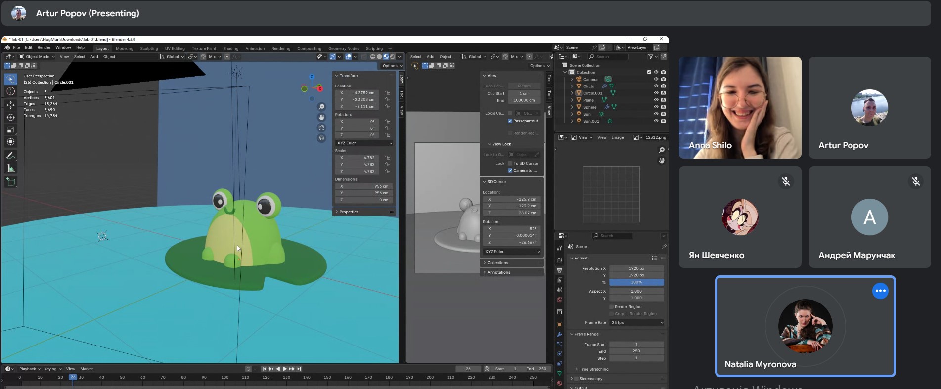This screenshot has width=941, height=389.
Task: Choose the Measure tool
Action: pyautogui.click(x=10, y=169)
